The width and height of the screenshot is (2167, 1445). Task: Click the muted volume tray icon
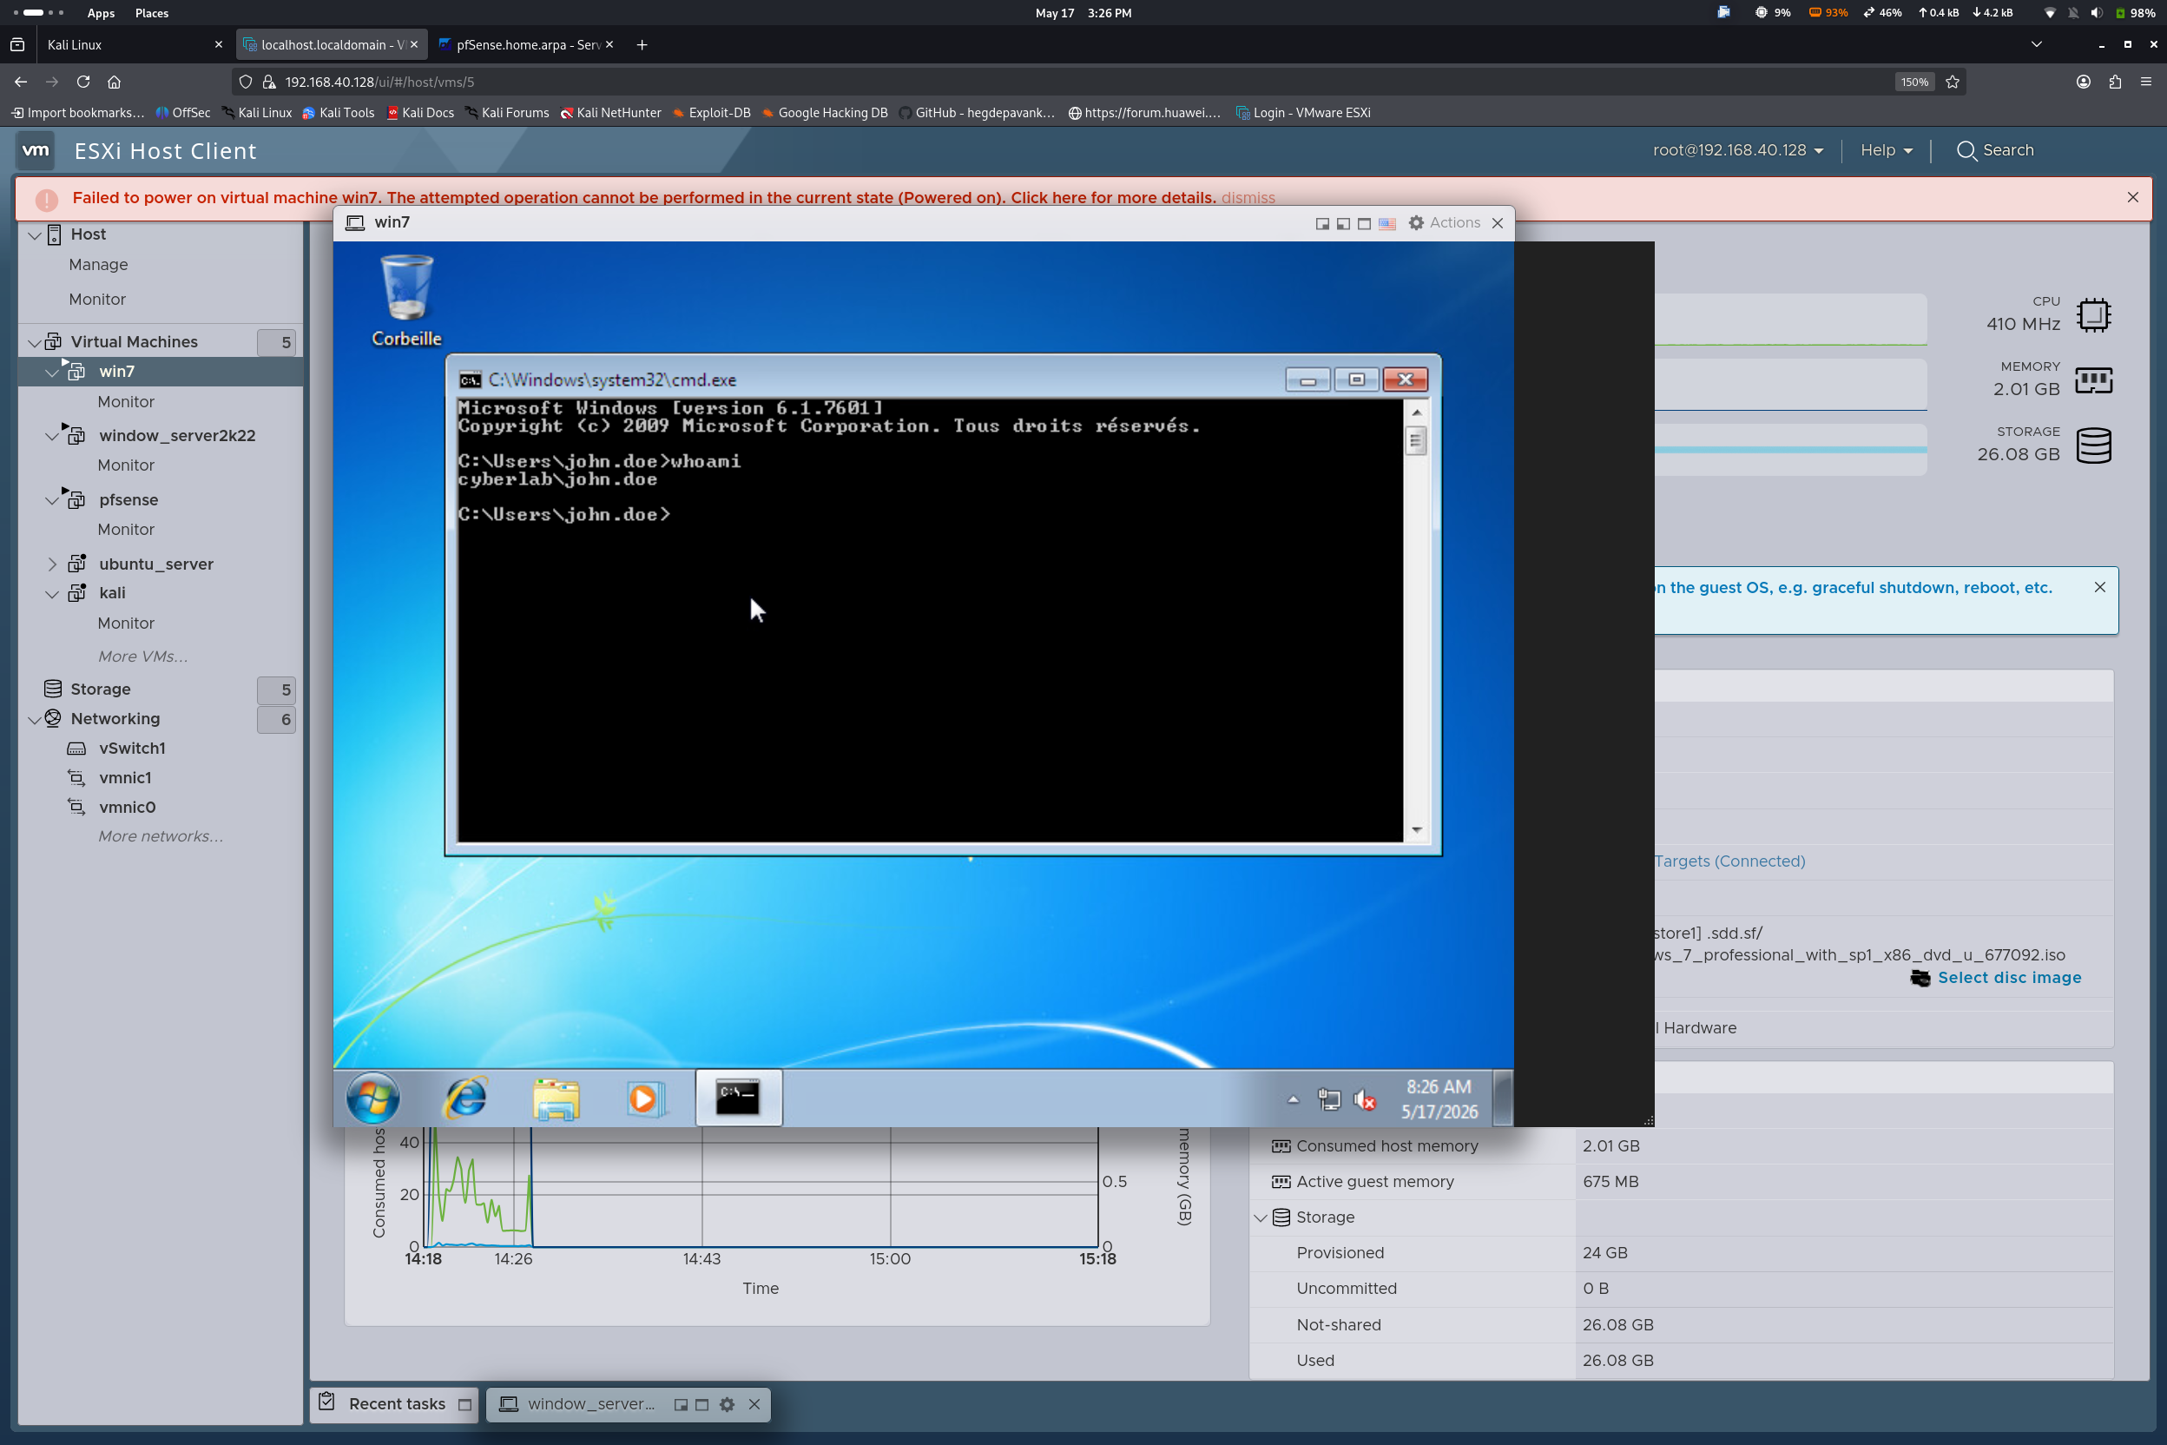tap(1365, 1099)
